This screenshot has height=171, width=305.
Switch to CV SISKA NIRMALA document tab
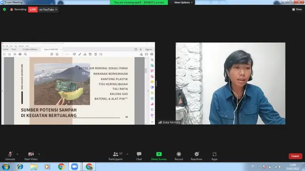click(30, 49)
